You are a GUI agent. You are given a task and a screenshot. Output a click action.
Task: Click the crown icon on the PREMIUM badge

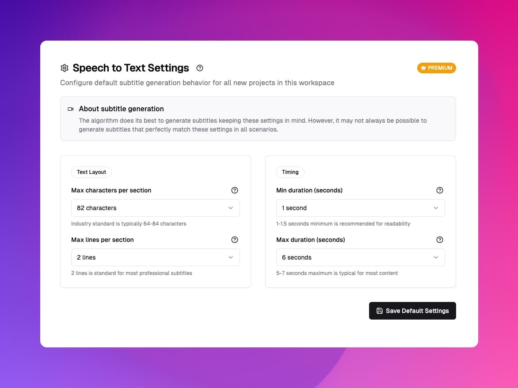pos(424,68)
